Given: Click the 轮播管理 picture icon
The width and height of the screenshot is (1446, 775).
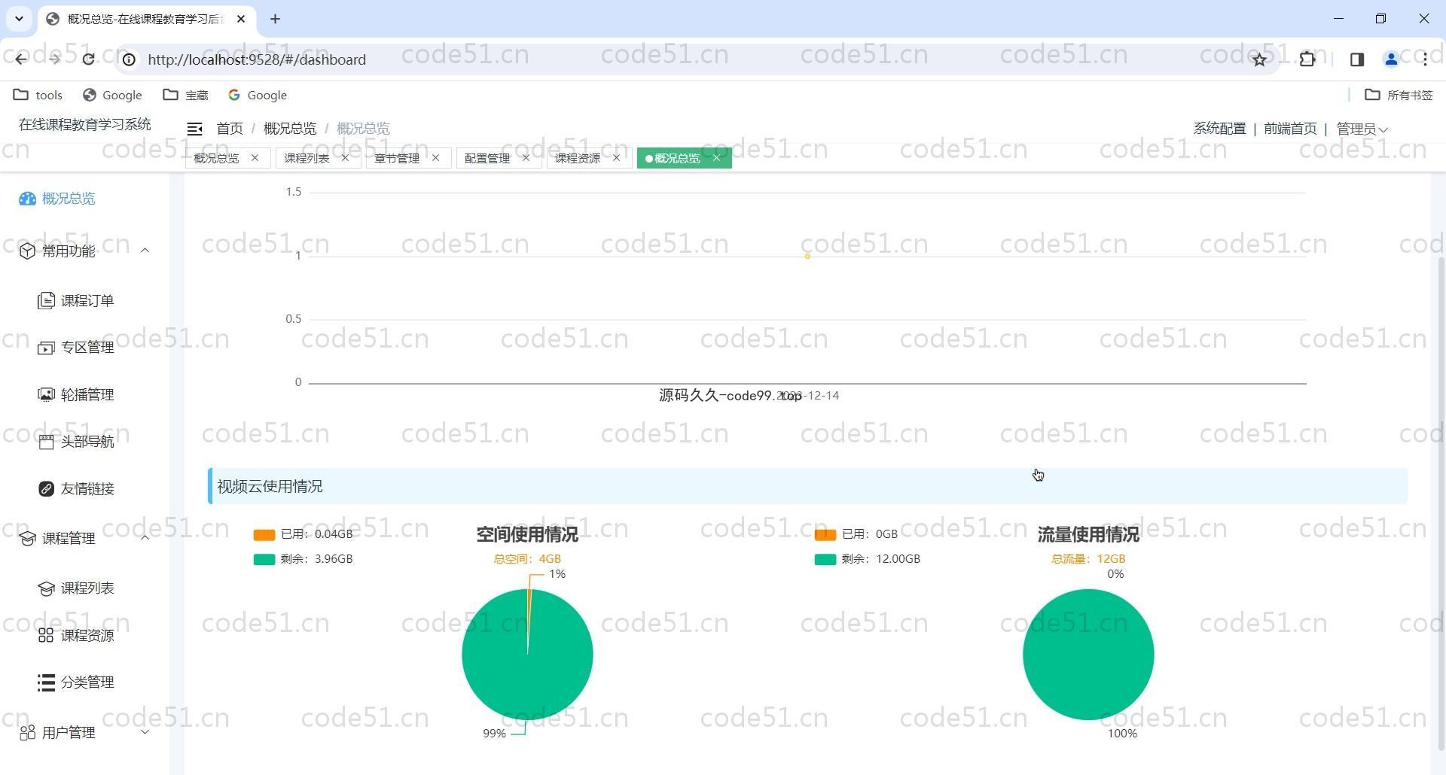Looking at the screenshot, I should 46,395.
